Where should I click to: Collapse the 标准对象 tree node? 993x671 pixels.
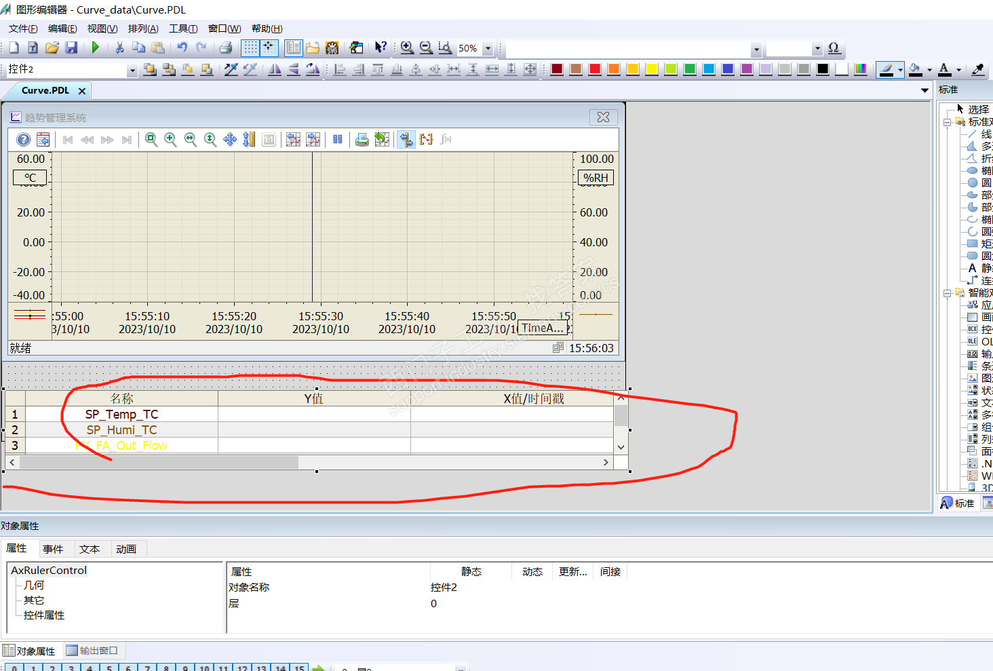tap(947, 122)
